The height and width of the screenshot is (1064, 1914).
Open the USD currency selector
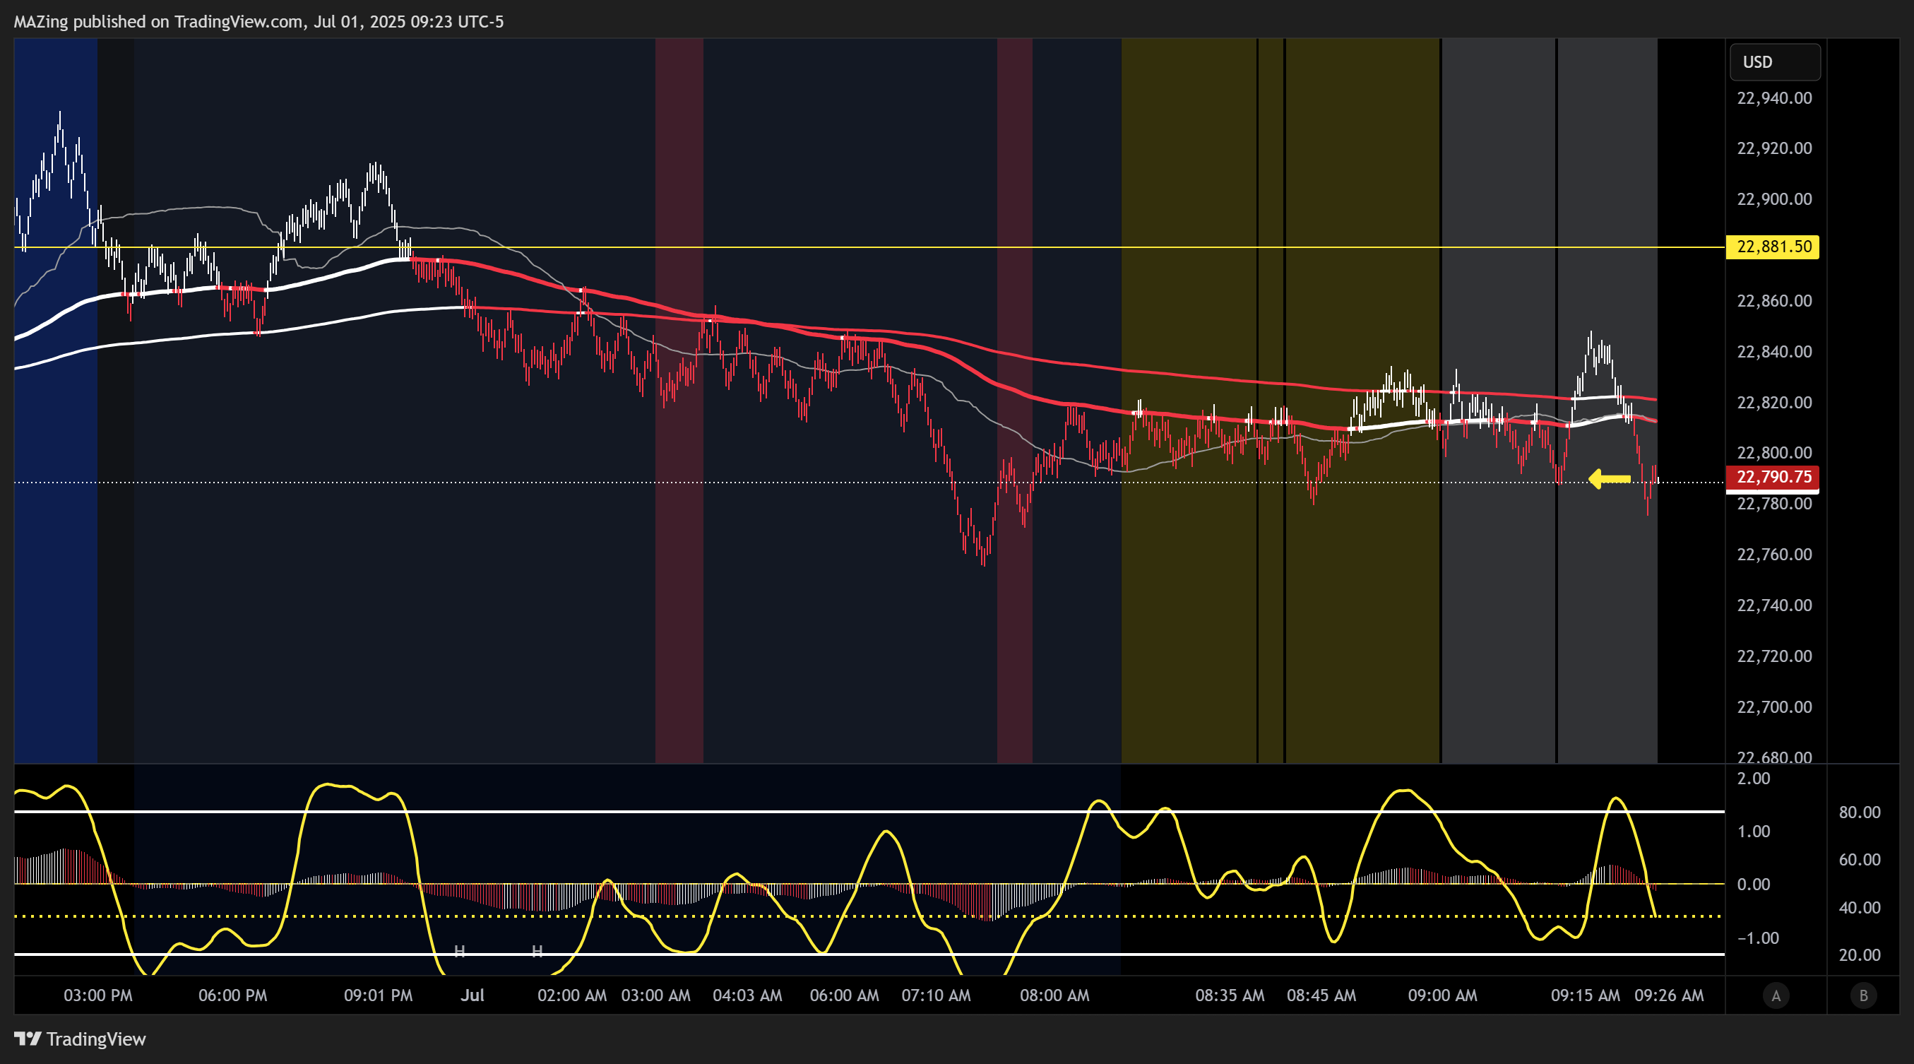tap(1775, 61)
